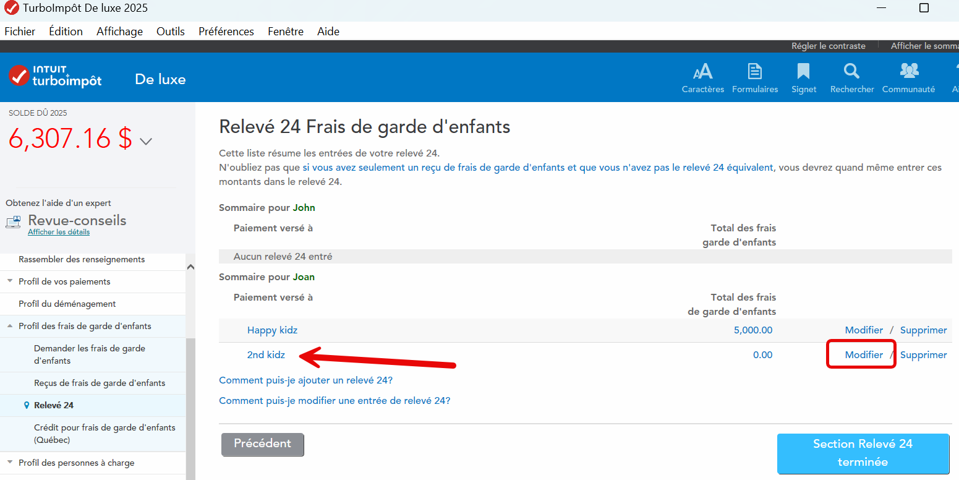Image resolution: width=959 pixels, height=480 pixels.
Task: Maximize the TurboImpôt window
Action: coord(924,8)
